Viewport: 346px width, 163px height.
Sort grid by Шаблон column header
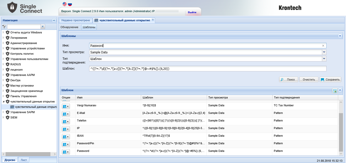pos(174,97)
